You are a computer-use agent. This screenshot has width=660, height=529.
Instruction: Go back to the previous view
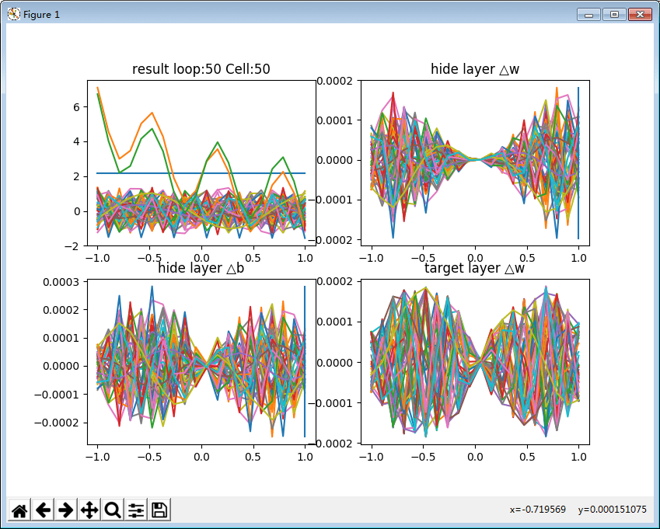point(43,510)
